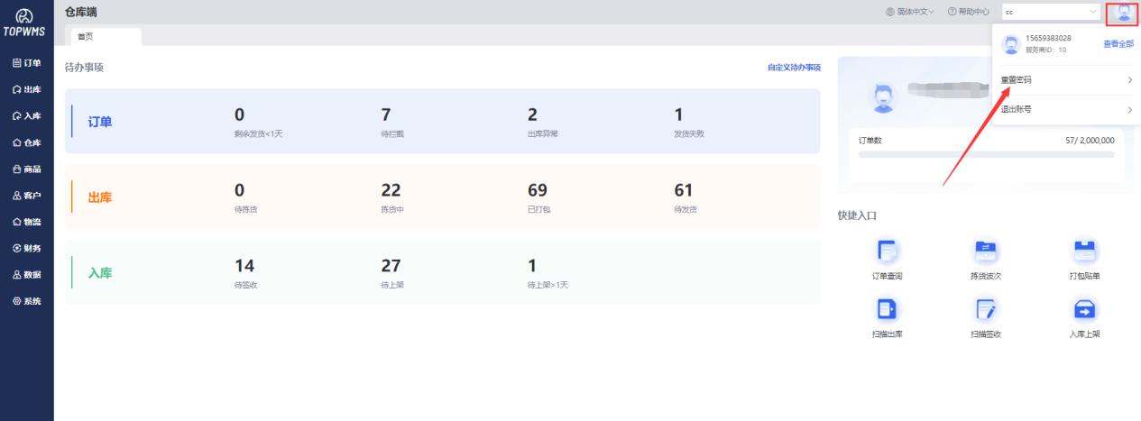The image size is (1141, 421).
Task: Expand the 重置密码 option
Action: 1065,80
